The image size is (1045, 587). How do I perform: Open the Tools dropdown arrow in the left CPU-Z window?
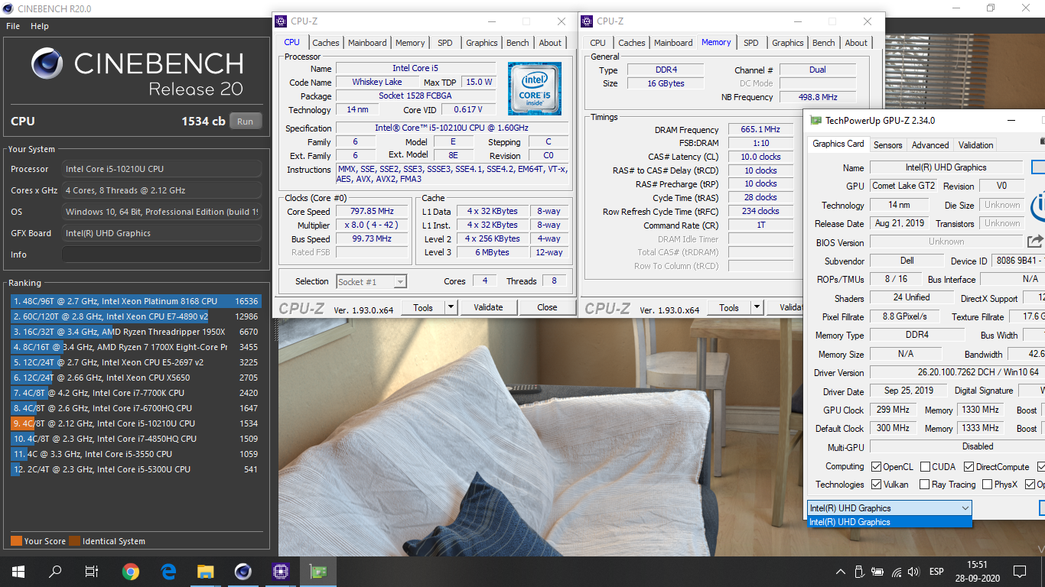451,307
